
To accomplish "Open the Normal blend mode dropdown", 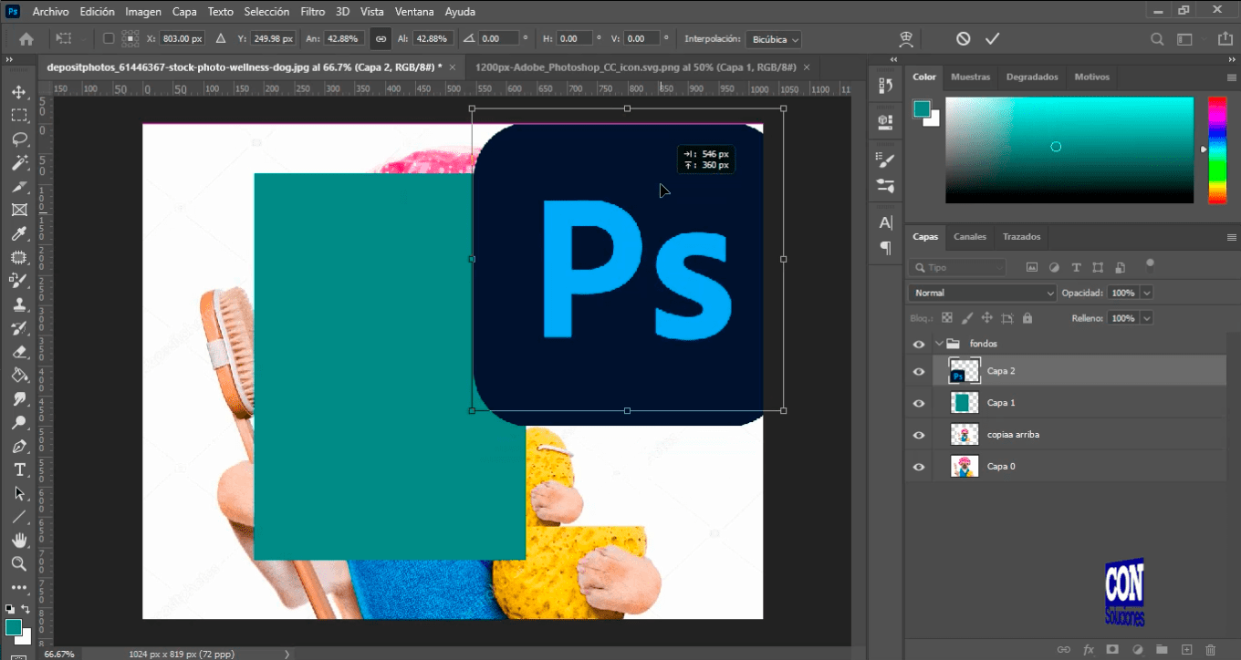I will (982, 293).
